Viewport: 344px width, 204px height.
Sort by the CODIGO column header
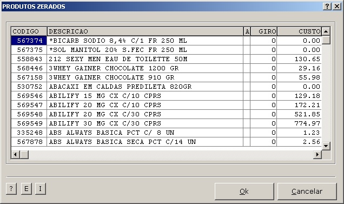[x=29, y=31]
